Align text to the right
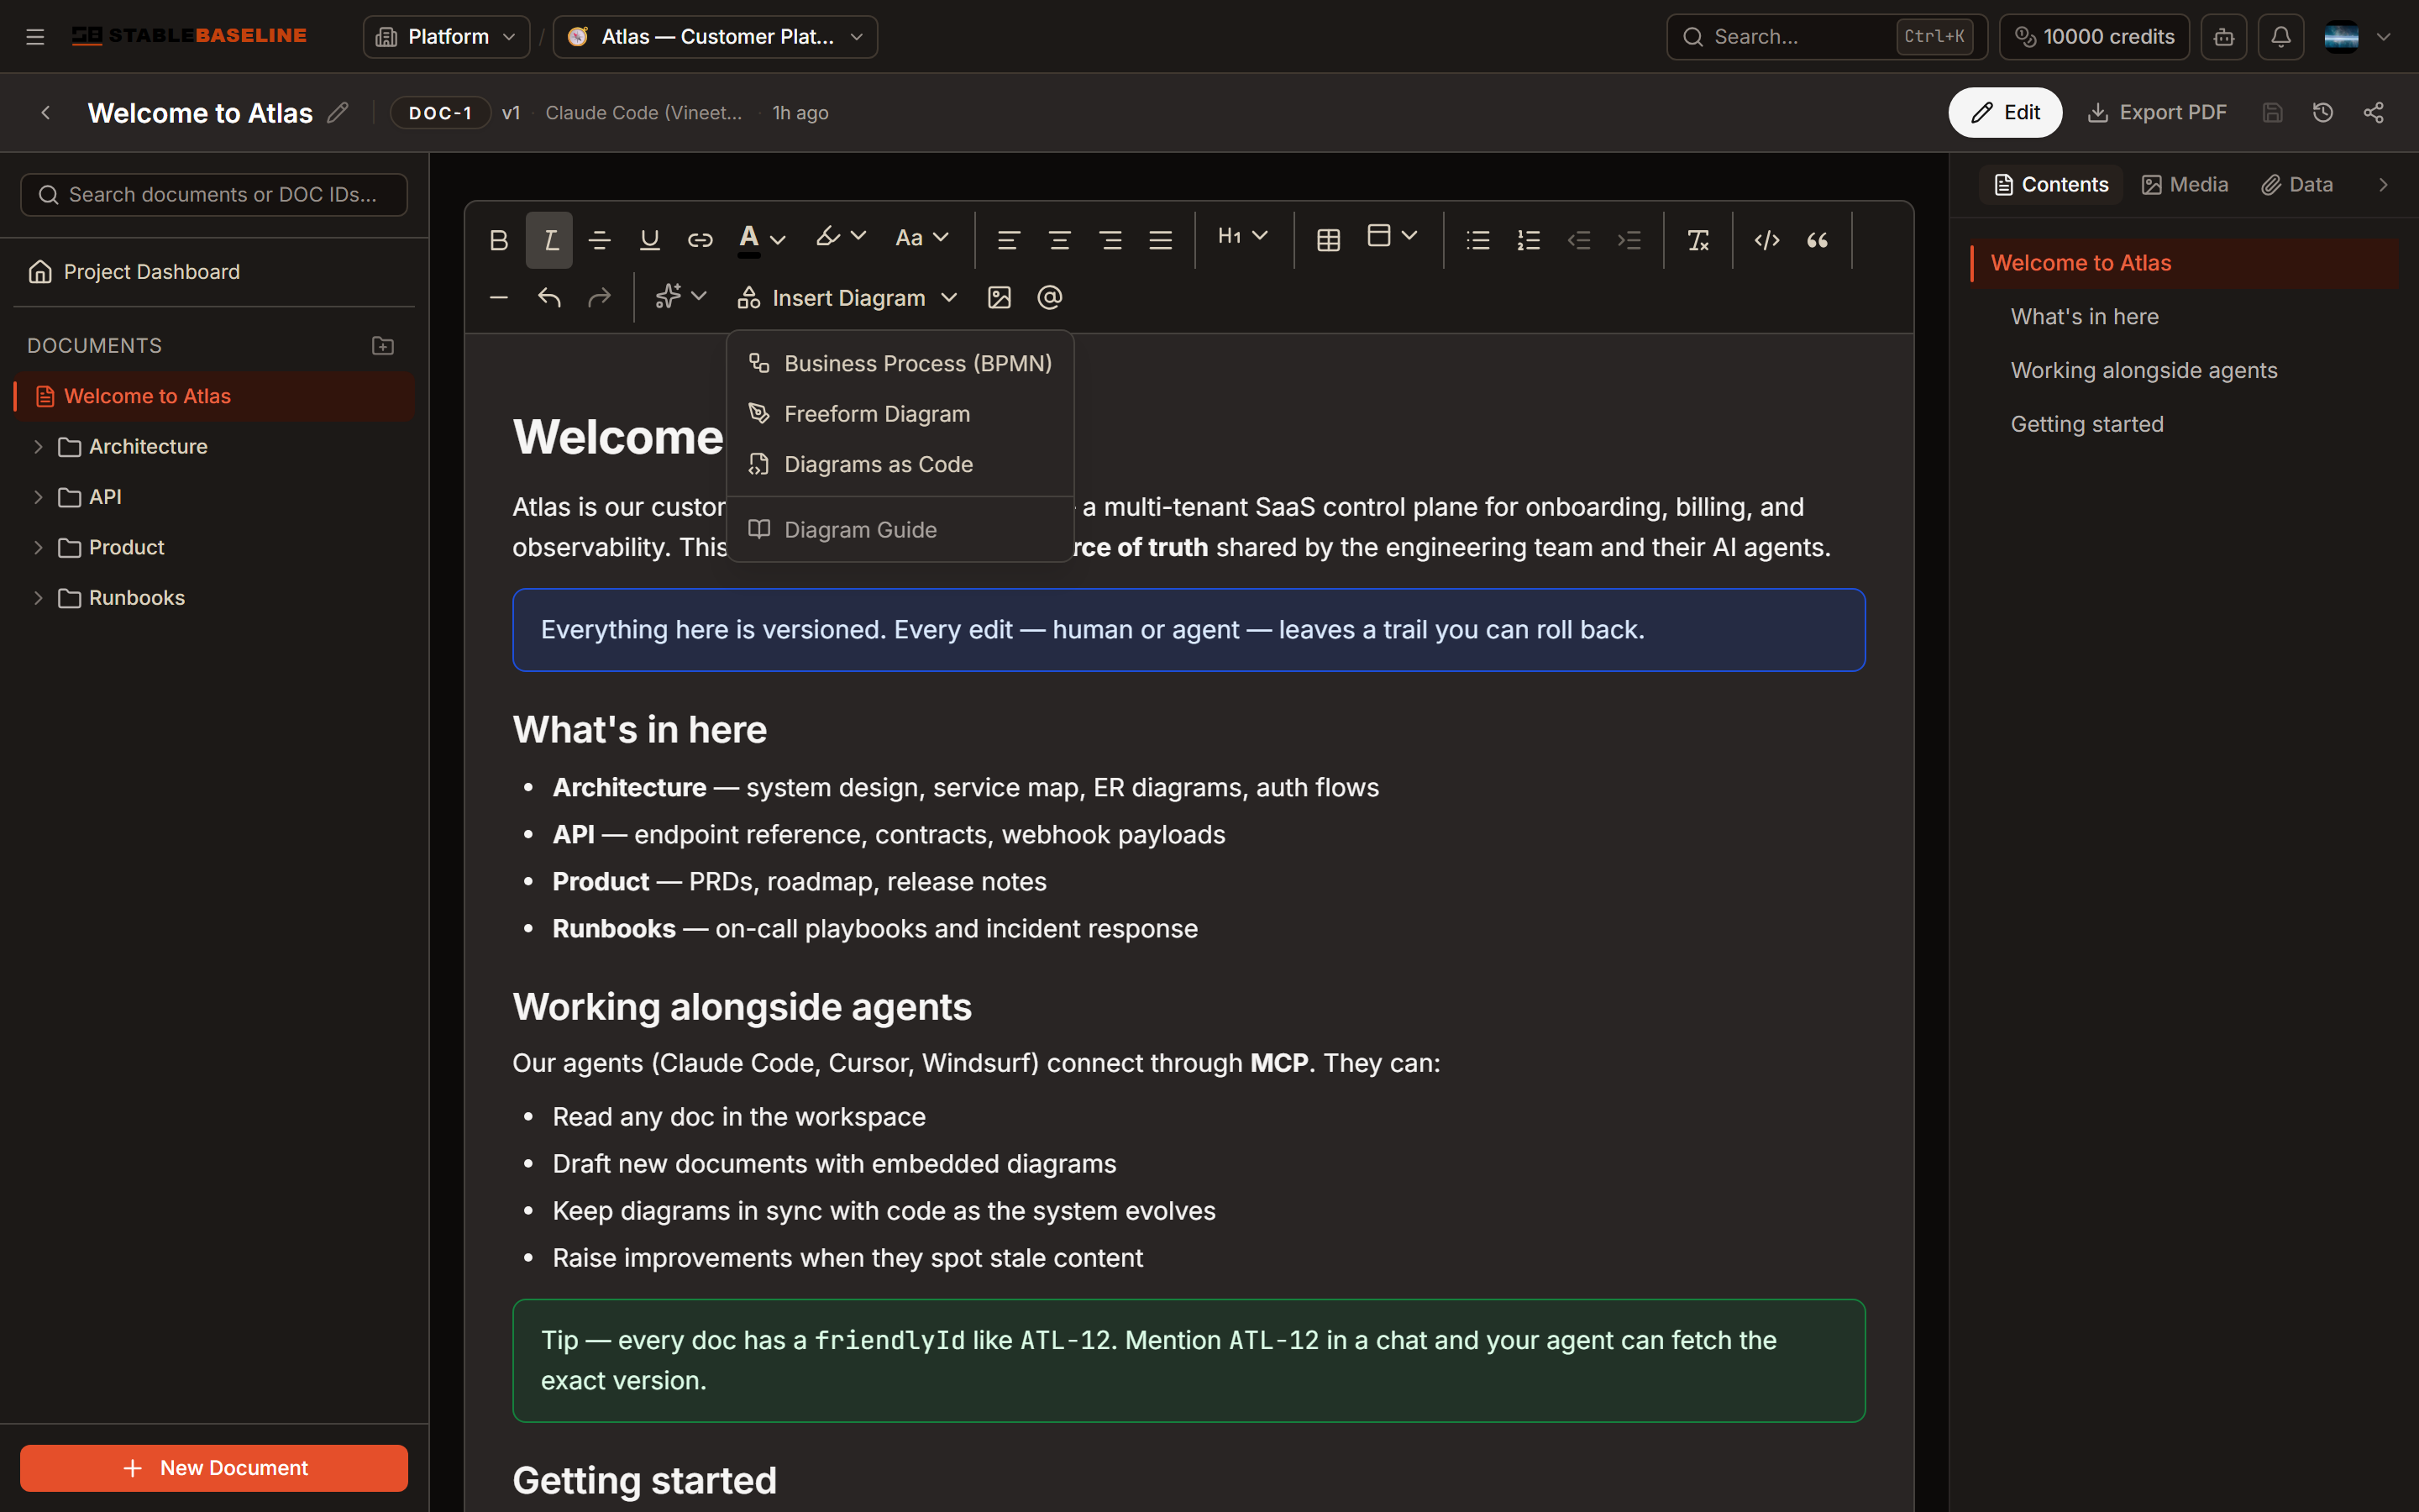Image resolution: width=2419 pixels, height=1512 pixels. tap(1110, 240)
